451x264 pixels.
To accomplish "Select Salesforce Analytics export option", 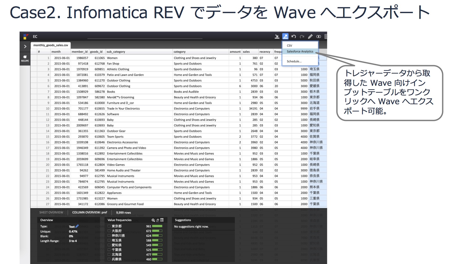I will [300, 51].
